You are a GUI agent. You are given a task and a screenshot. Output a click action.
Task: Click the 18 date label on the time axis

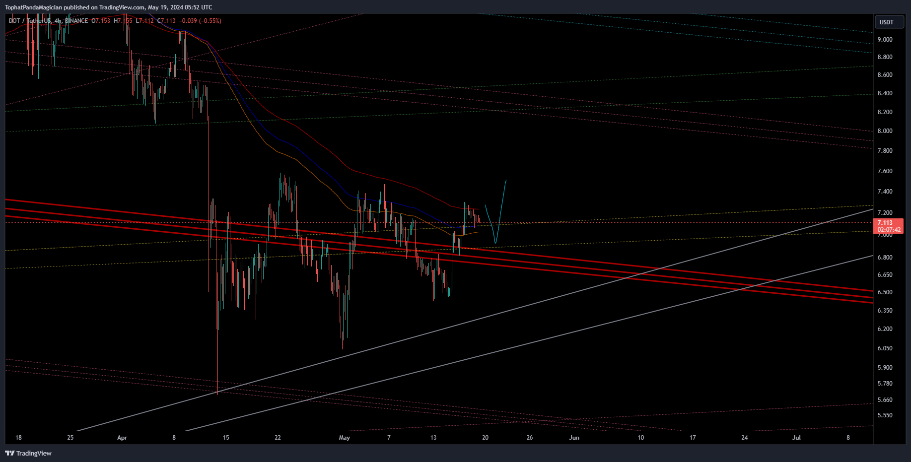tap(18, 438)
